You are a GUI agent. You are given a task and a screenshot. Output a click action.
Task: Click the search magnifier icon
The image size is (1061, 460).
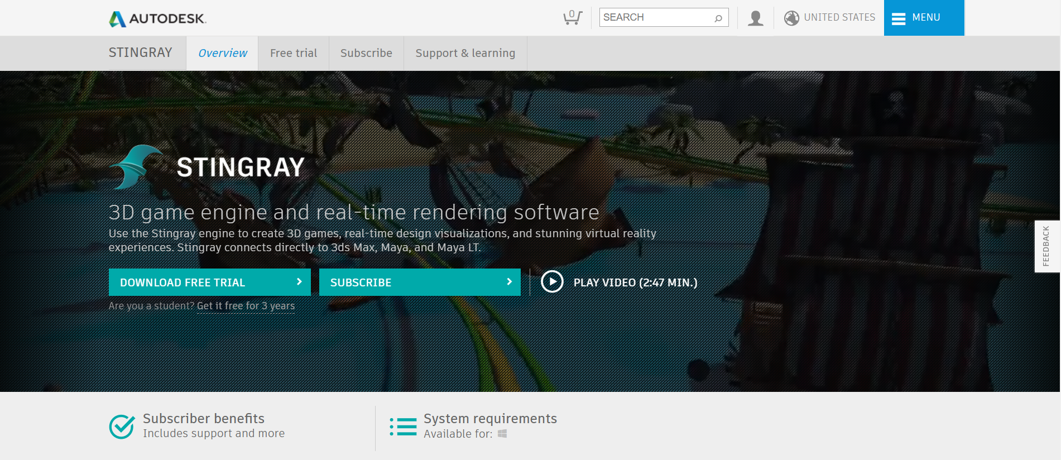tap(718, 18)
